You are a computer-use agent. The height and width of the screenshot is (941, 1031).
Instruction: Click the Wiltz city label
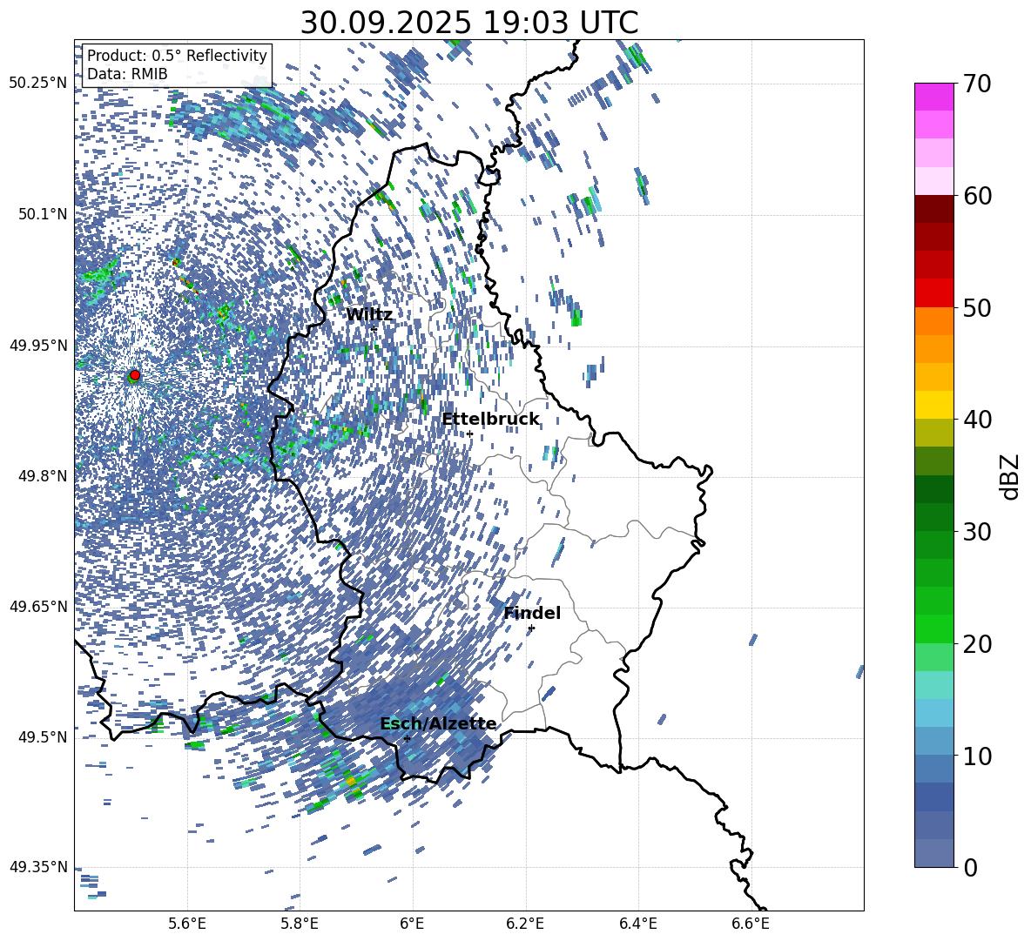coord(369,315)
